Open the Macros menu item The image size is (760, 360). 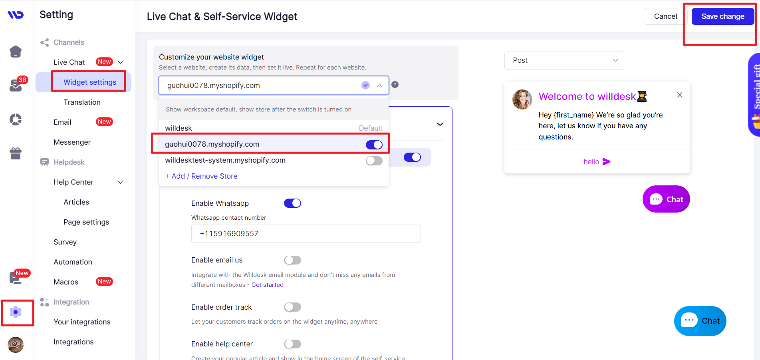click(x=66, y=282)
